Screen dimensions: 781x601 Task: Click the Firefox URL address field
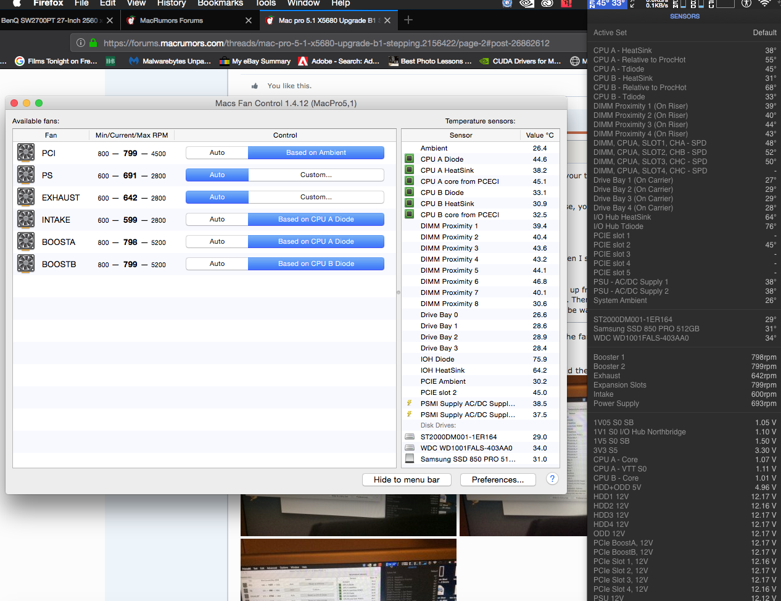[x=329, y=43]
